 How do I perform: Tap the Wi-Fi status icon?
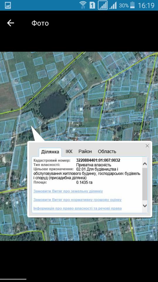pyautogui.click(x=83, y=5)
